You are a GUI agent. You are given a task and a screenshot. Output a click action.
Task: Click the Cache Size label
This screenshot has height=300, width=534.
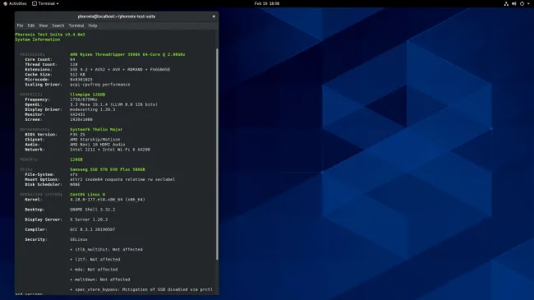point(39,74)
